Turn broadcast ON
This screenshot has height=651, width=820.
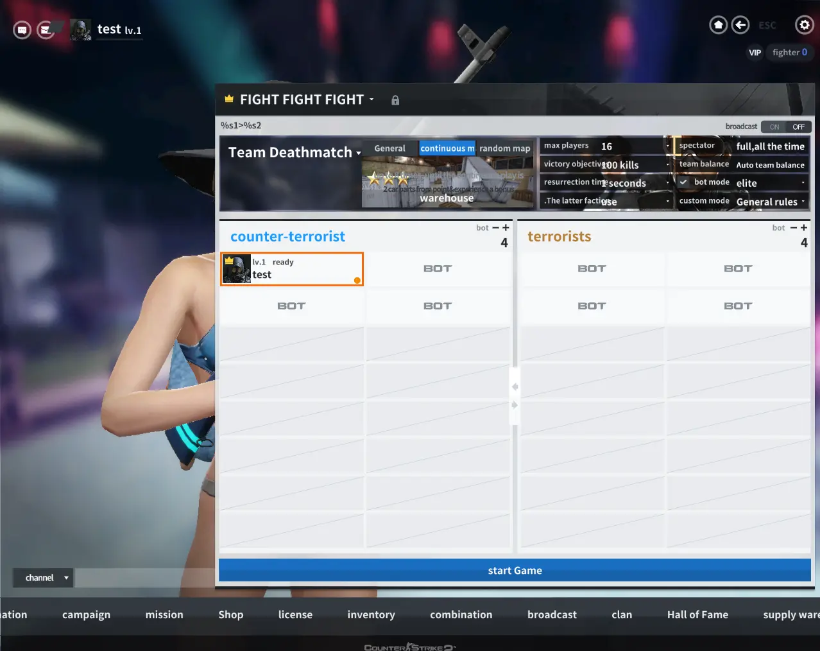[774, 127]
